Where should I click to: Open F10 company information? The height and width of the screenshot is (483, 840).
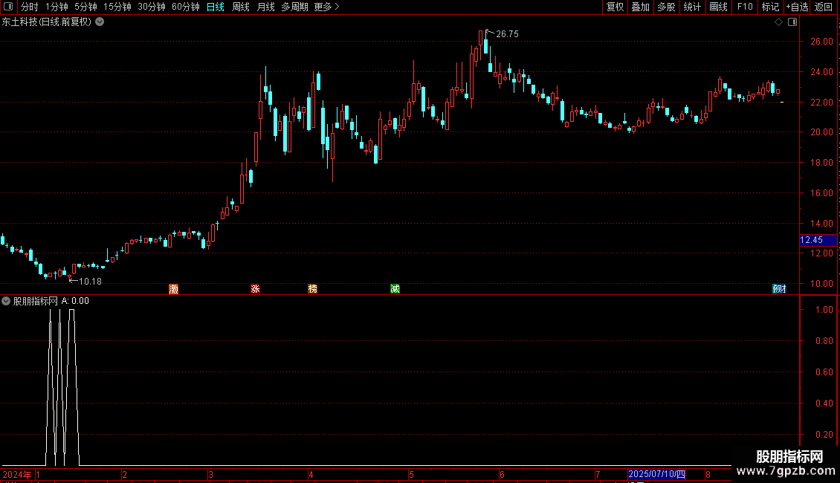(745, 7)
